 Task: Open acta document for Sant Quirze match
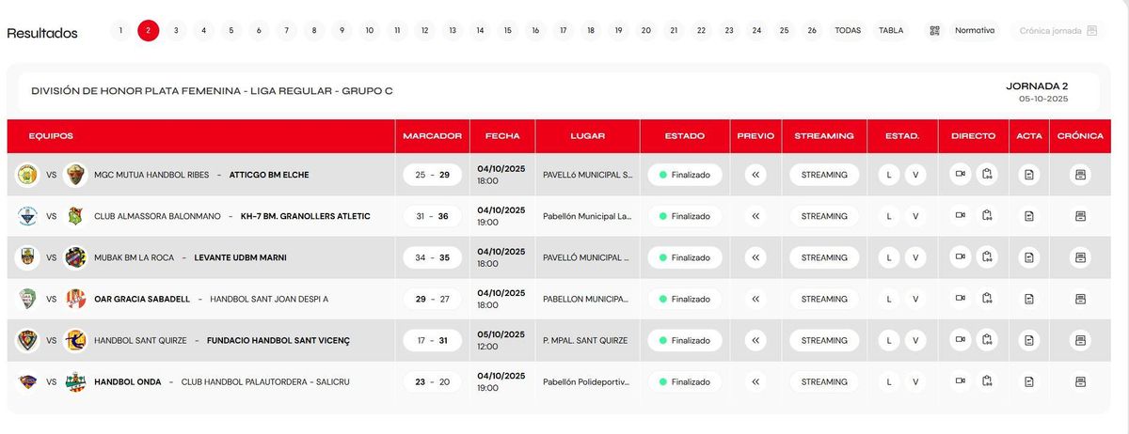click(1029, 340)
